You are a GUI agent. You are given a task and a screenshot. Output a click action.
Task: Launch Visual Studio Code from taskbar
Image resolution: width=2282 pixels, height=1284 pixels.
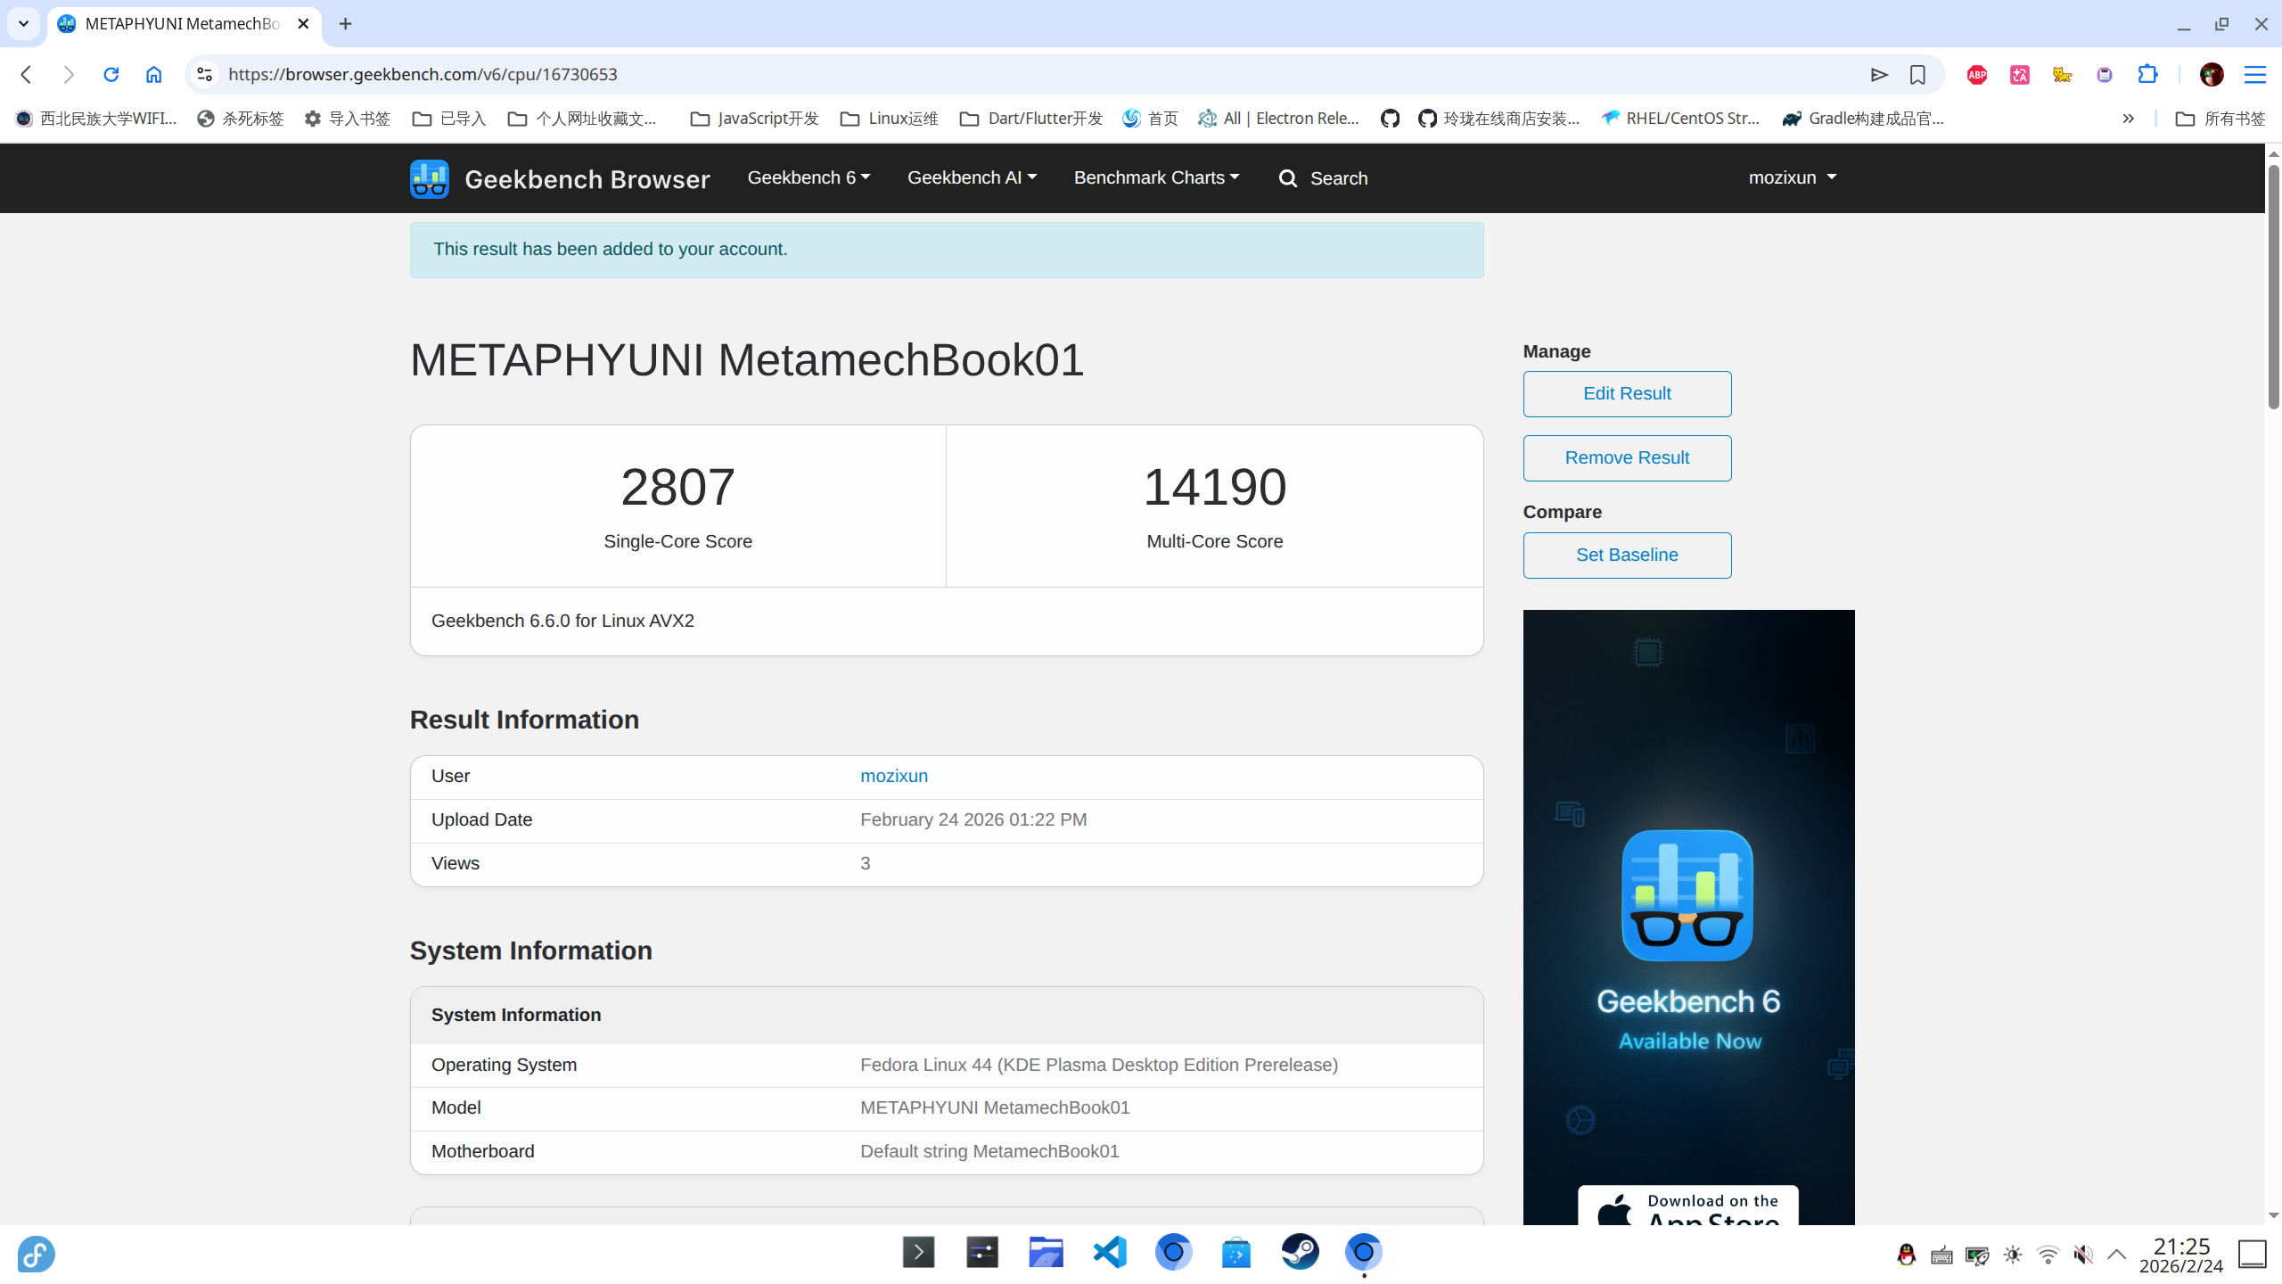coord(1110,1253)
